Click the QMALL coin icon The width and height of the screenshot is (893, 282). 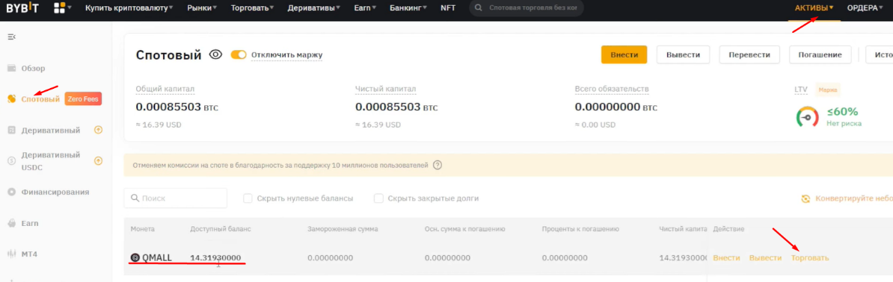point(135,257)
